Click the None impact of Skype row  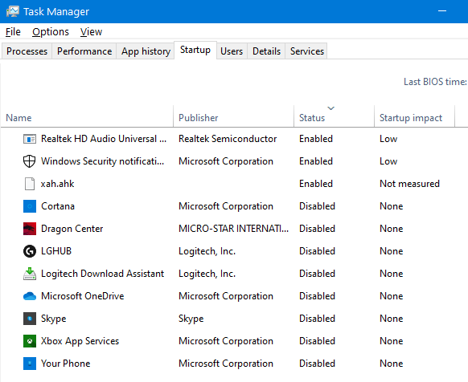[392, 319]
